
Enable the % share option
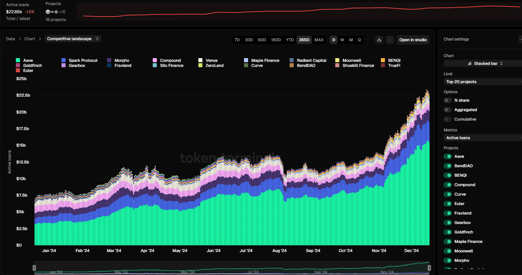(x=447, y=100)
